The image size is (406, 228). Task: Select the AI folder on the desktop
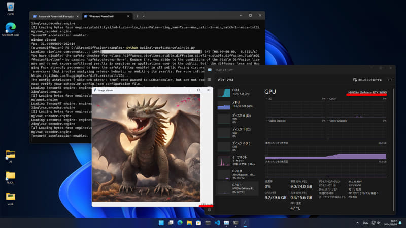[x=10, y=157]
